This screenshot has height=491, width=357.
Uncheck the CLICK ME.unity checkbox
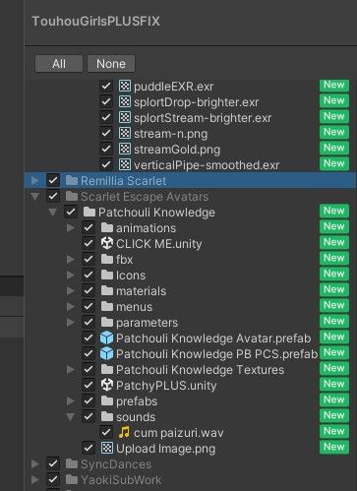point(89,243)
